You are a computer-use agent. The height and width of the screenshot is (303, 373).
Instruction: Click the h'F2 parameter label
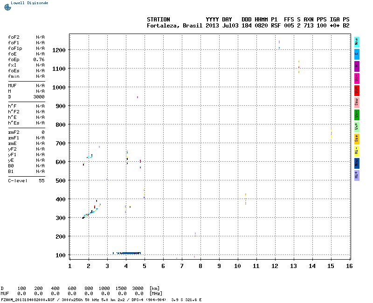pyautogui.click(x=14, y=112)
